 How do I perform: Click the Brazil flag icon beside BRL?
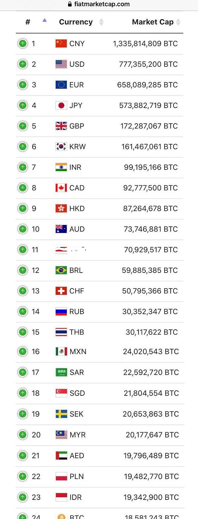61,270
